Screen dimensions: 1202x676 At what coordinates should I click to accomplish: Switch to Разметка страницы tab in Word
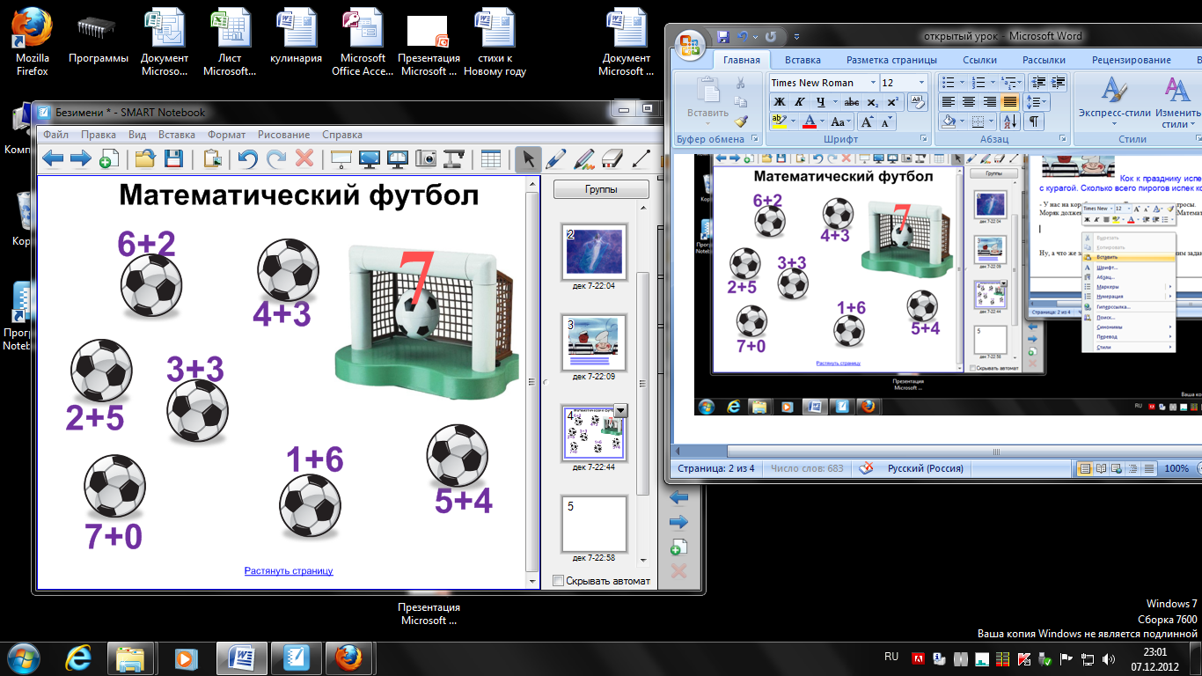pos(891,60)
